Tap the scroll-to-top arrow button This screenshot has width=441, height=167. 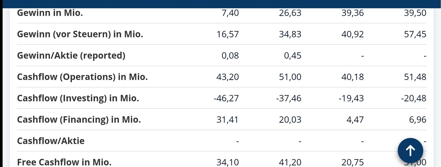point(410,150)
